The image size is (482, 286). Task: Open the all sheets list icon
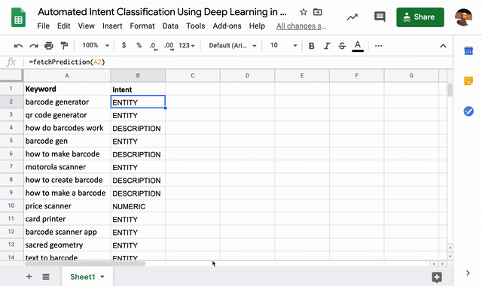click(46, 277)
